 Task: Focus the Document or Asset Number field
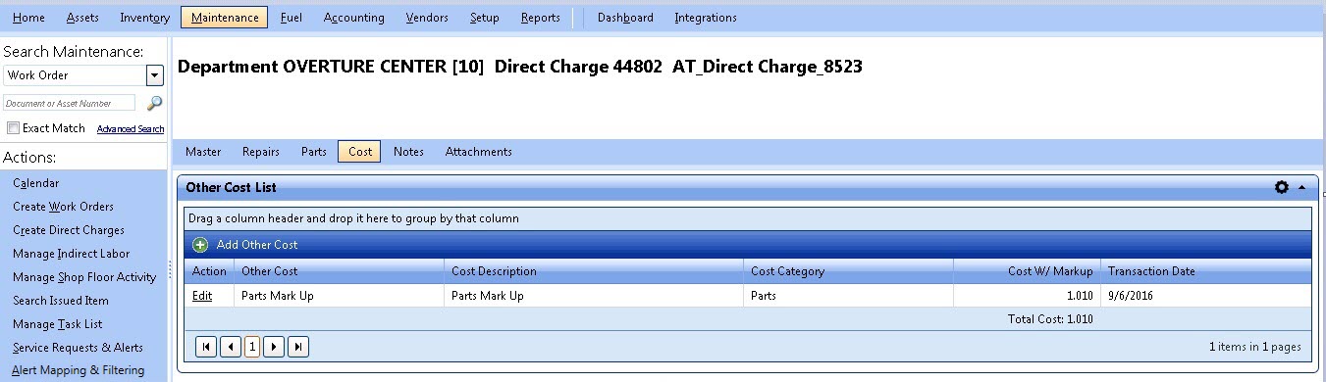(x=69, y=103)
